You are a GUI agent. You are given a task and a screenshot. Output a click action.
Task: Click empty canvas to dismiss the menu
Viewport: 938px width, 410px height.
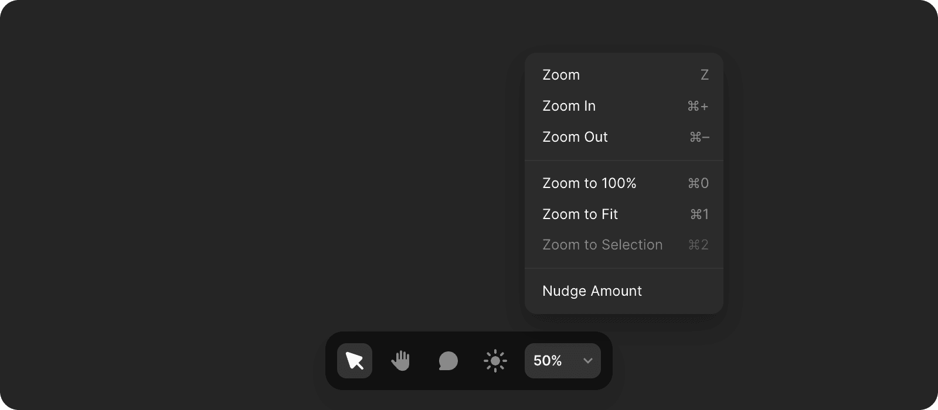[235, 176]
